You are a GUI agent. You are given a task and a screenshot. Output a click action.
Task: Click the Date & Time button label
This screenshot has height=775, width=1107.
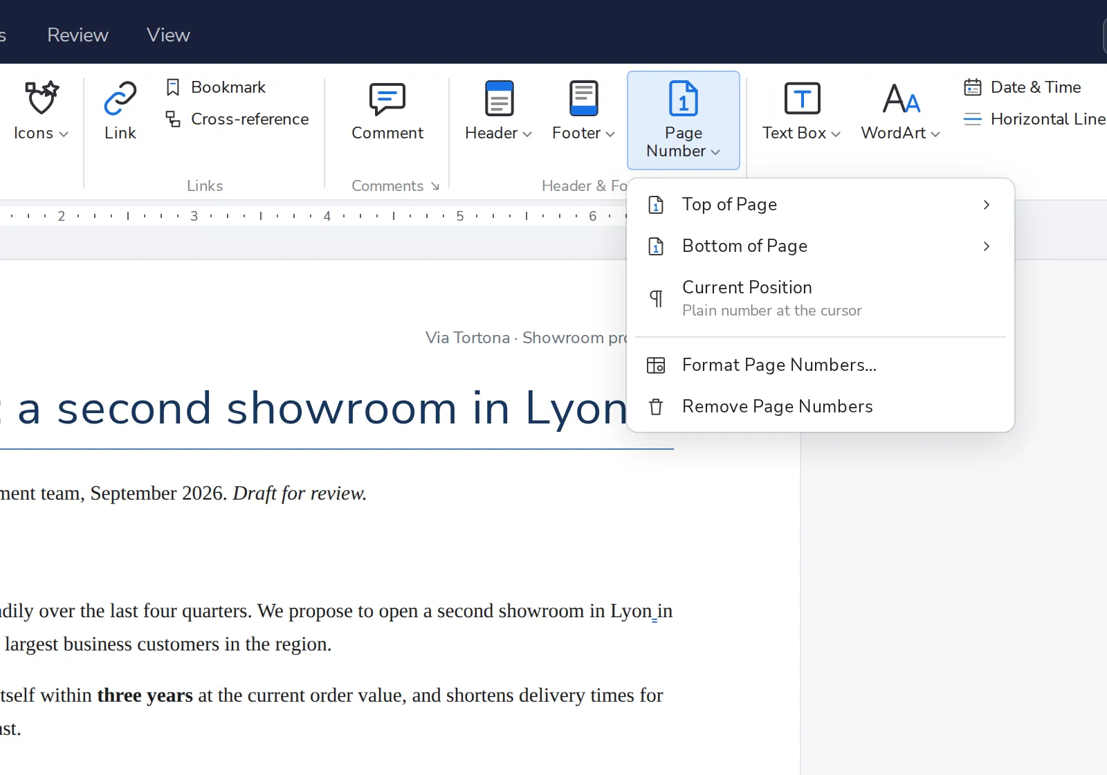1036,87
